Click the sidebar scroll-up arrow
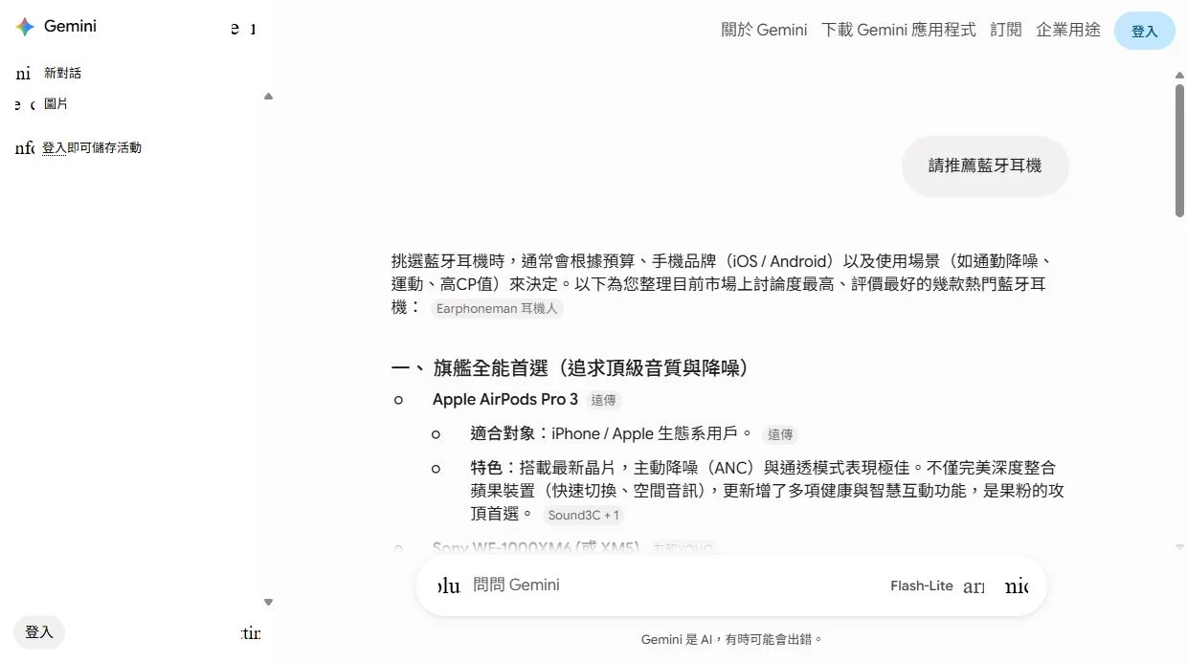The width and height of the screenshot is (1187, 663). [269, 96]
